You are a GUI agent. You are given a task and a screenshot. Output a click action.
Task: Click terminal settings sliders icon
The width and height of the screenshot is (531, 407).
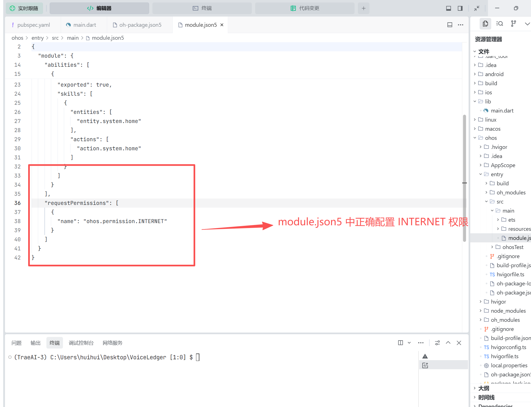tap(437, 343)
